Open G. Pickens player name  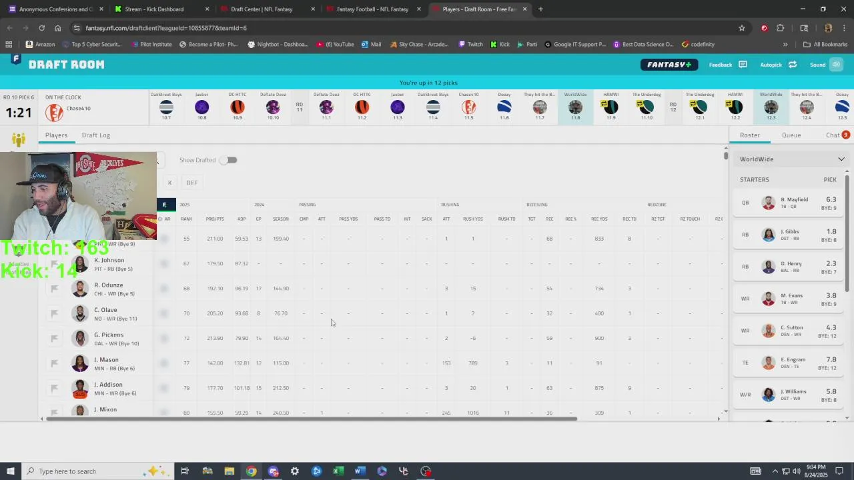tap(109, 335)
